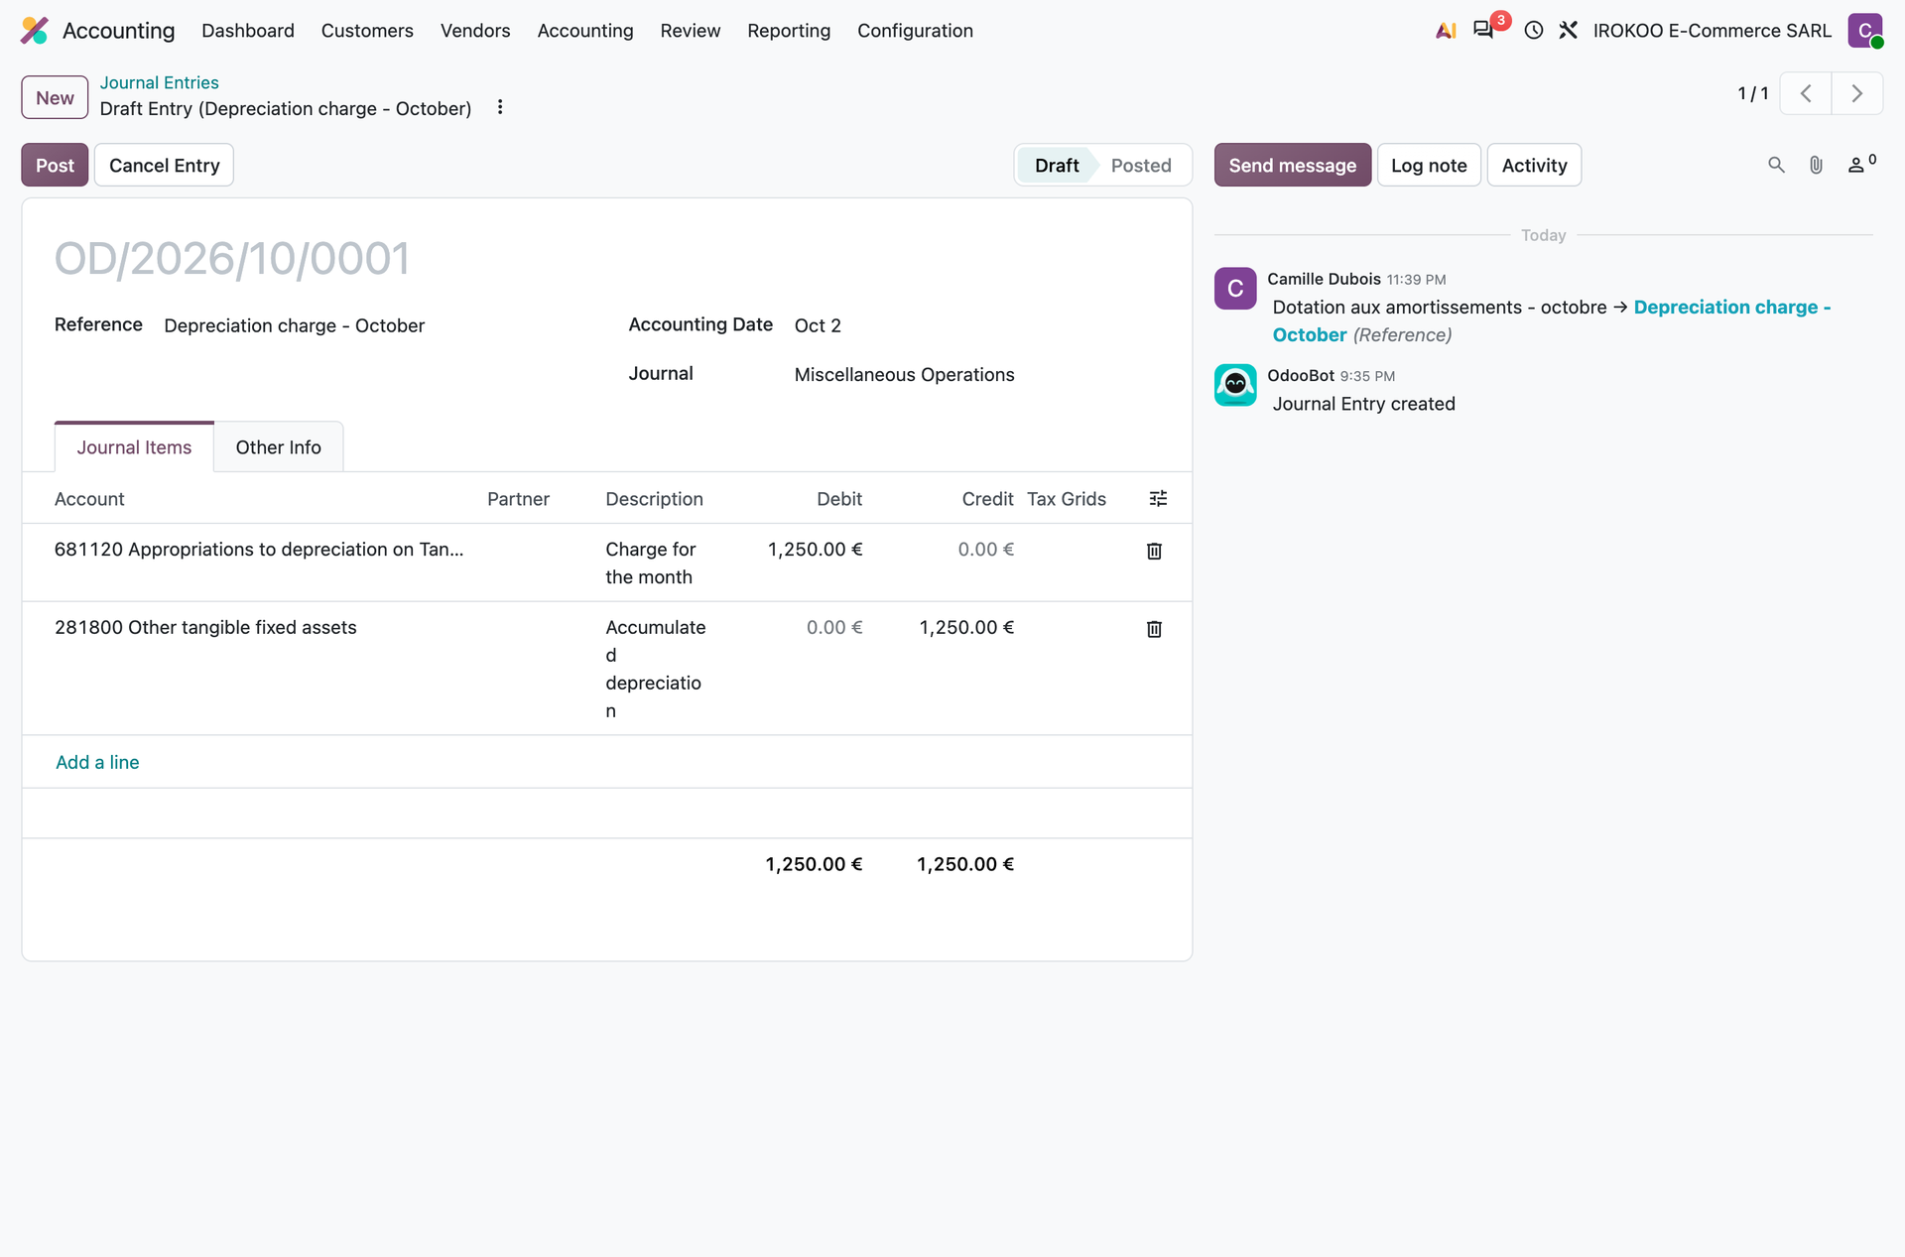Click the Cancel Entry button

tap(164, 165)
